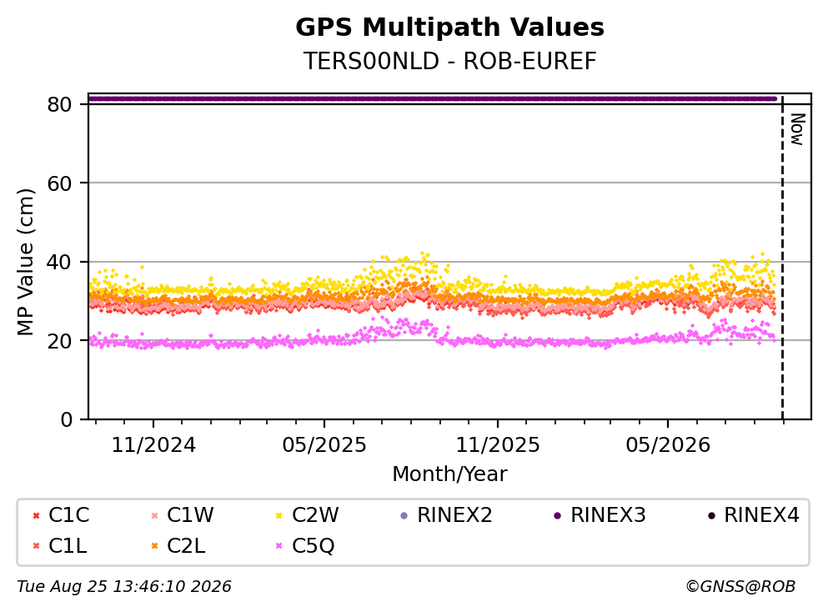
Task: Click the C1C red legend marker
Action: (36, 515)
